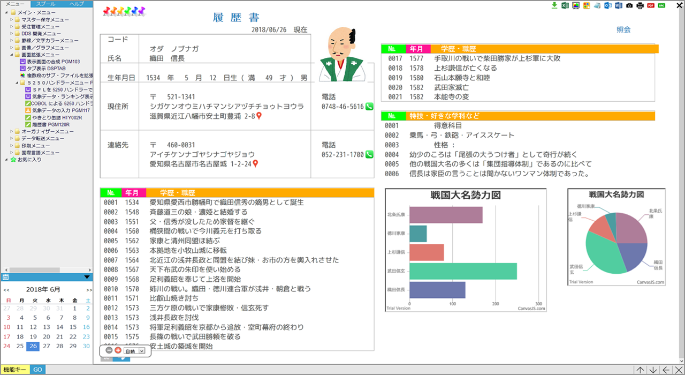Open map pin beside Shiga address

pos(259,116)
